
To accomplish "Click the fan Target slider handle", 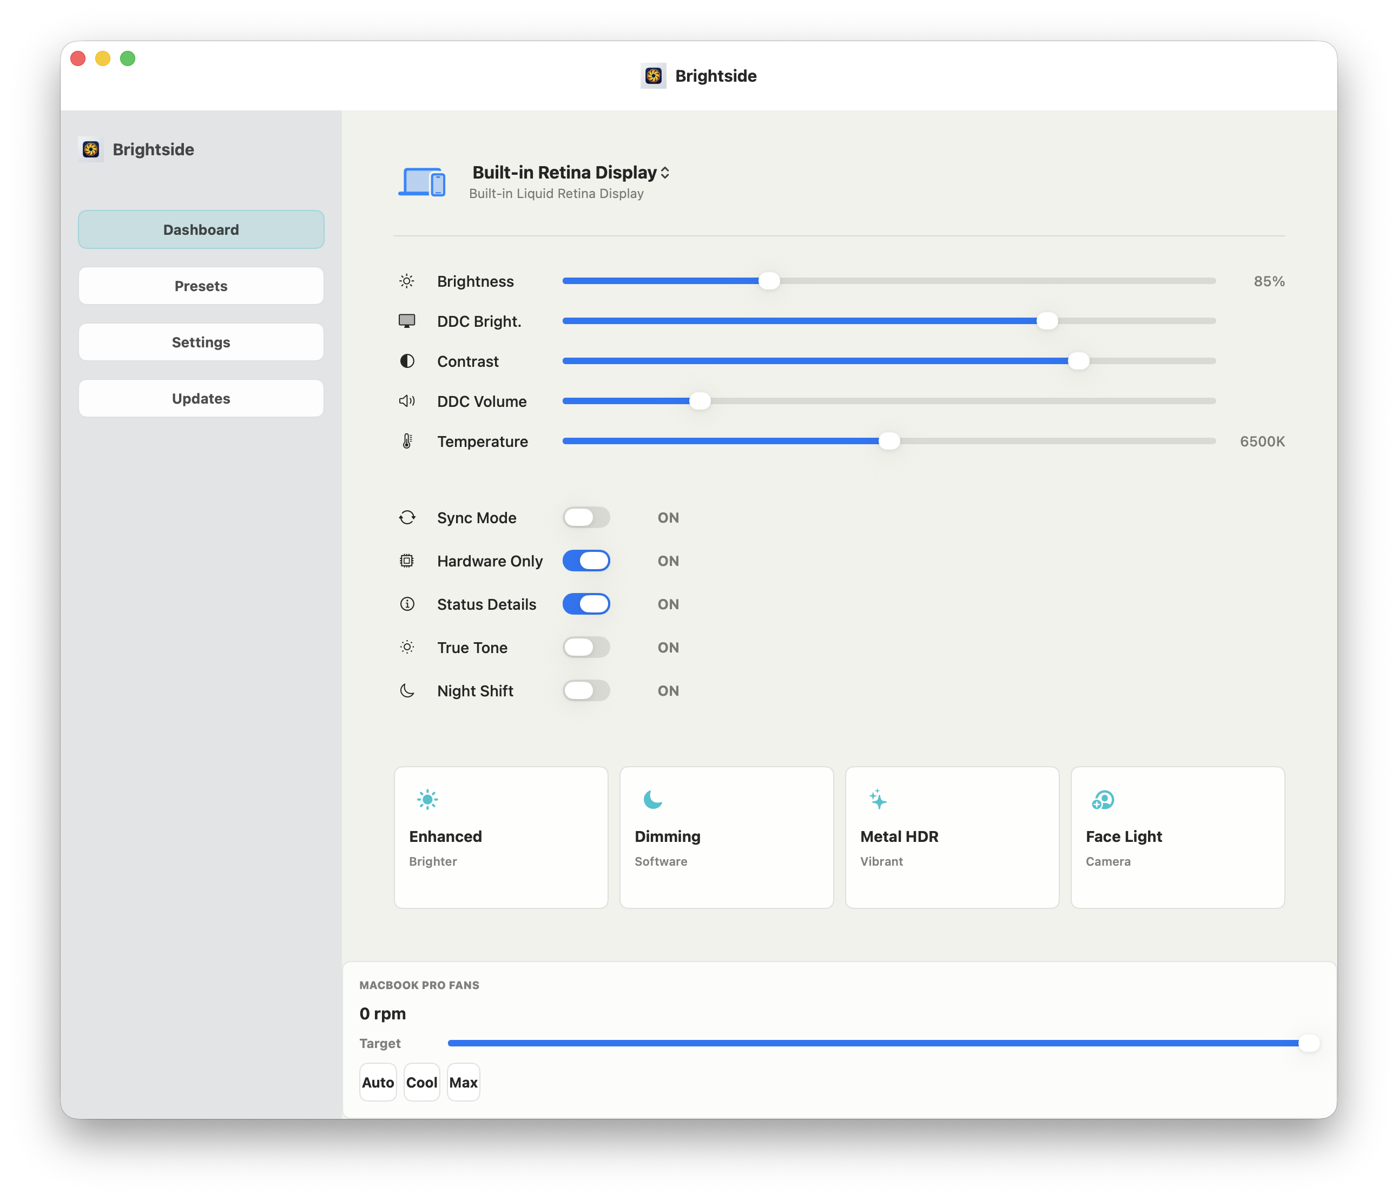I will point(1309,1043).
